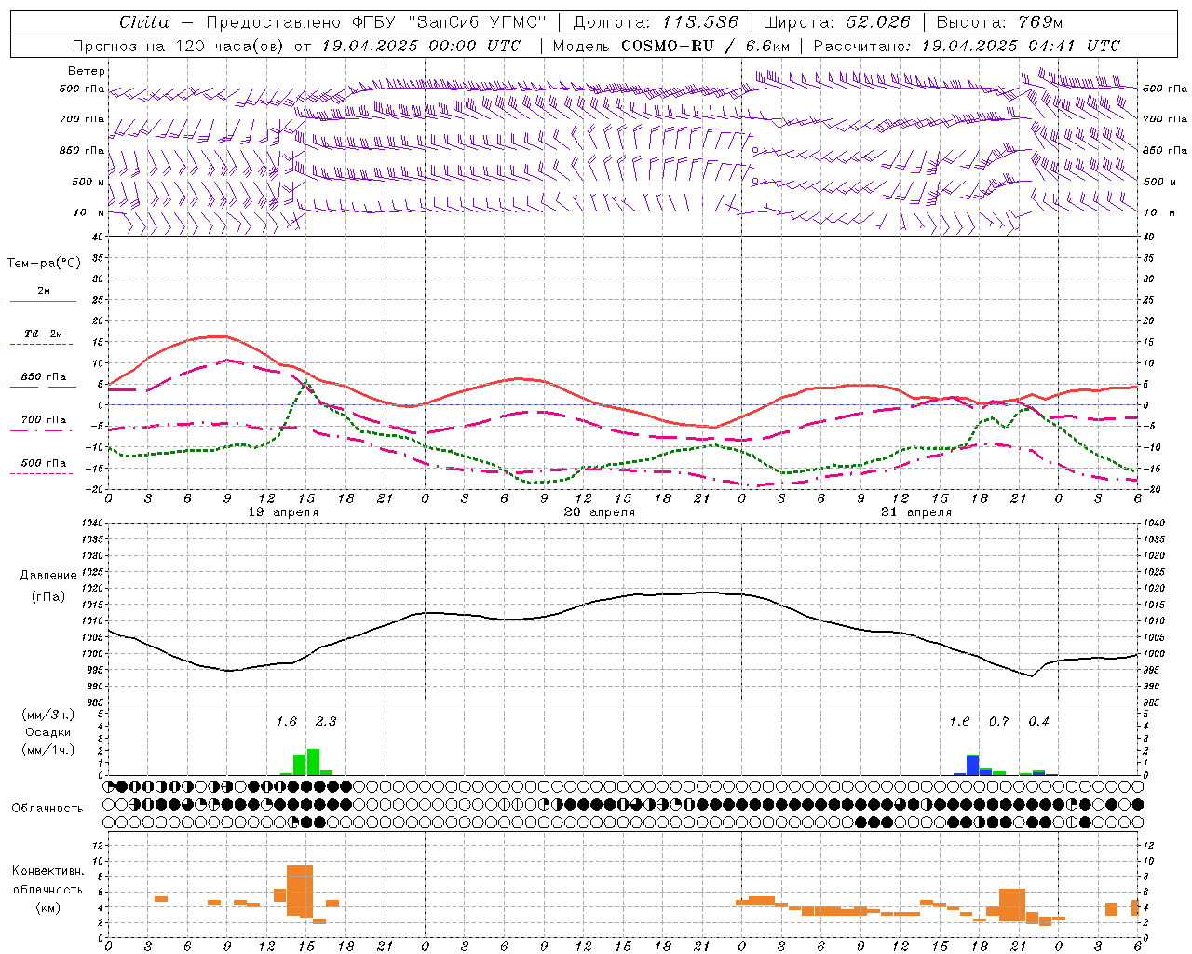This screenshot has height=954, width=1192.
Task: Click the "Chita" station name in header
Action: tap(144, 22)
